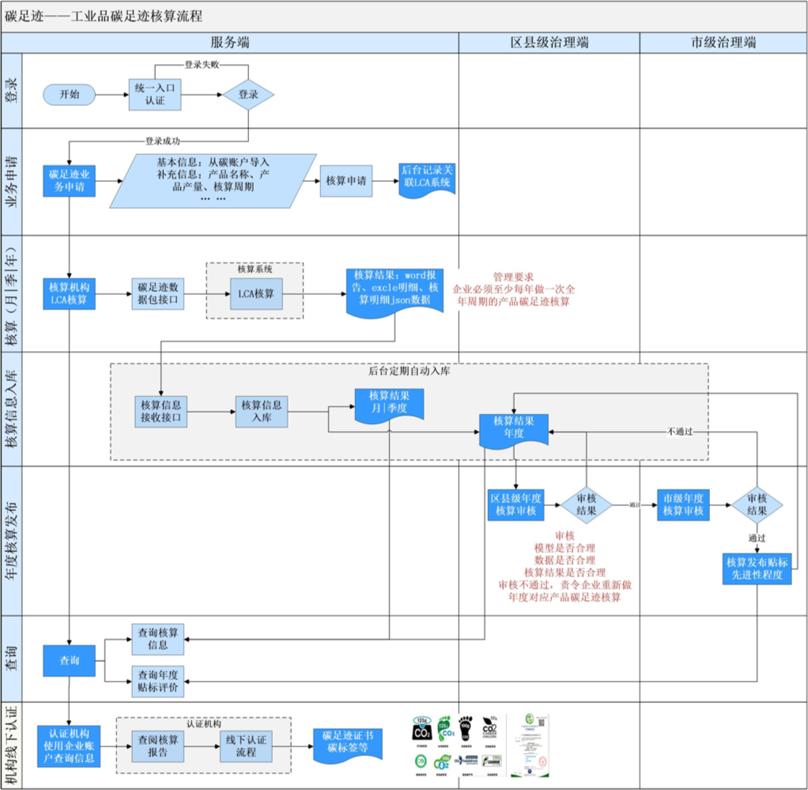Image resolution: width=808 pixels, height=790 pixels.
Task: Select the 统一入口认证 process box
Action: pos(156,94)
